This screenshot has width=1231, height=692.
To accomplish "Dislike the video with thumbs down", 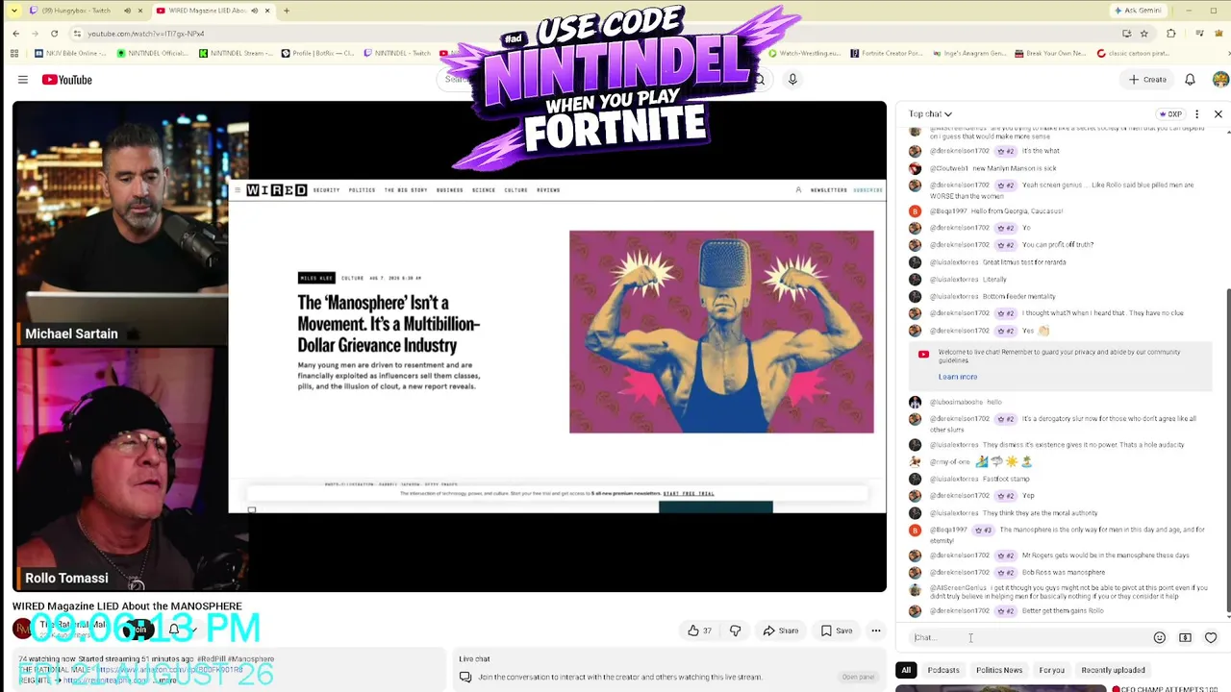I will coord(735,630).
